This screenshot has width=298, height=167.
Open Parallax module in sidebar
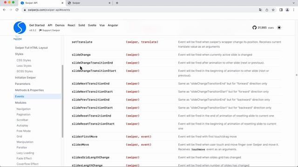point(22,148)
